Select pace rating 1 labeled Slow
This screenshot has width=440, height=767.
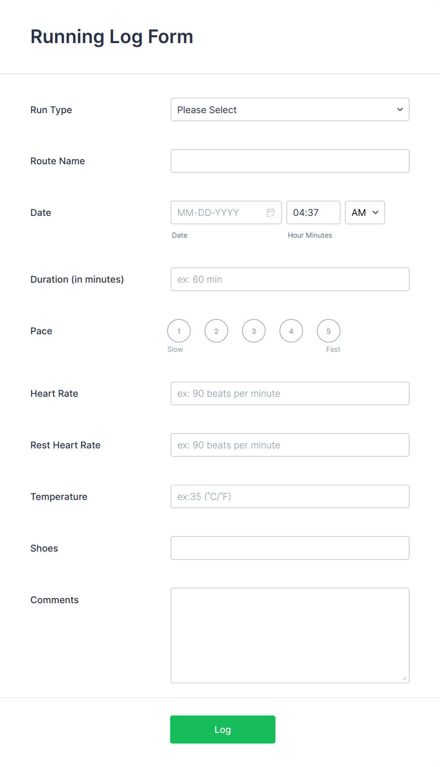pos(178,330)
